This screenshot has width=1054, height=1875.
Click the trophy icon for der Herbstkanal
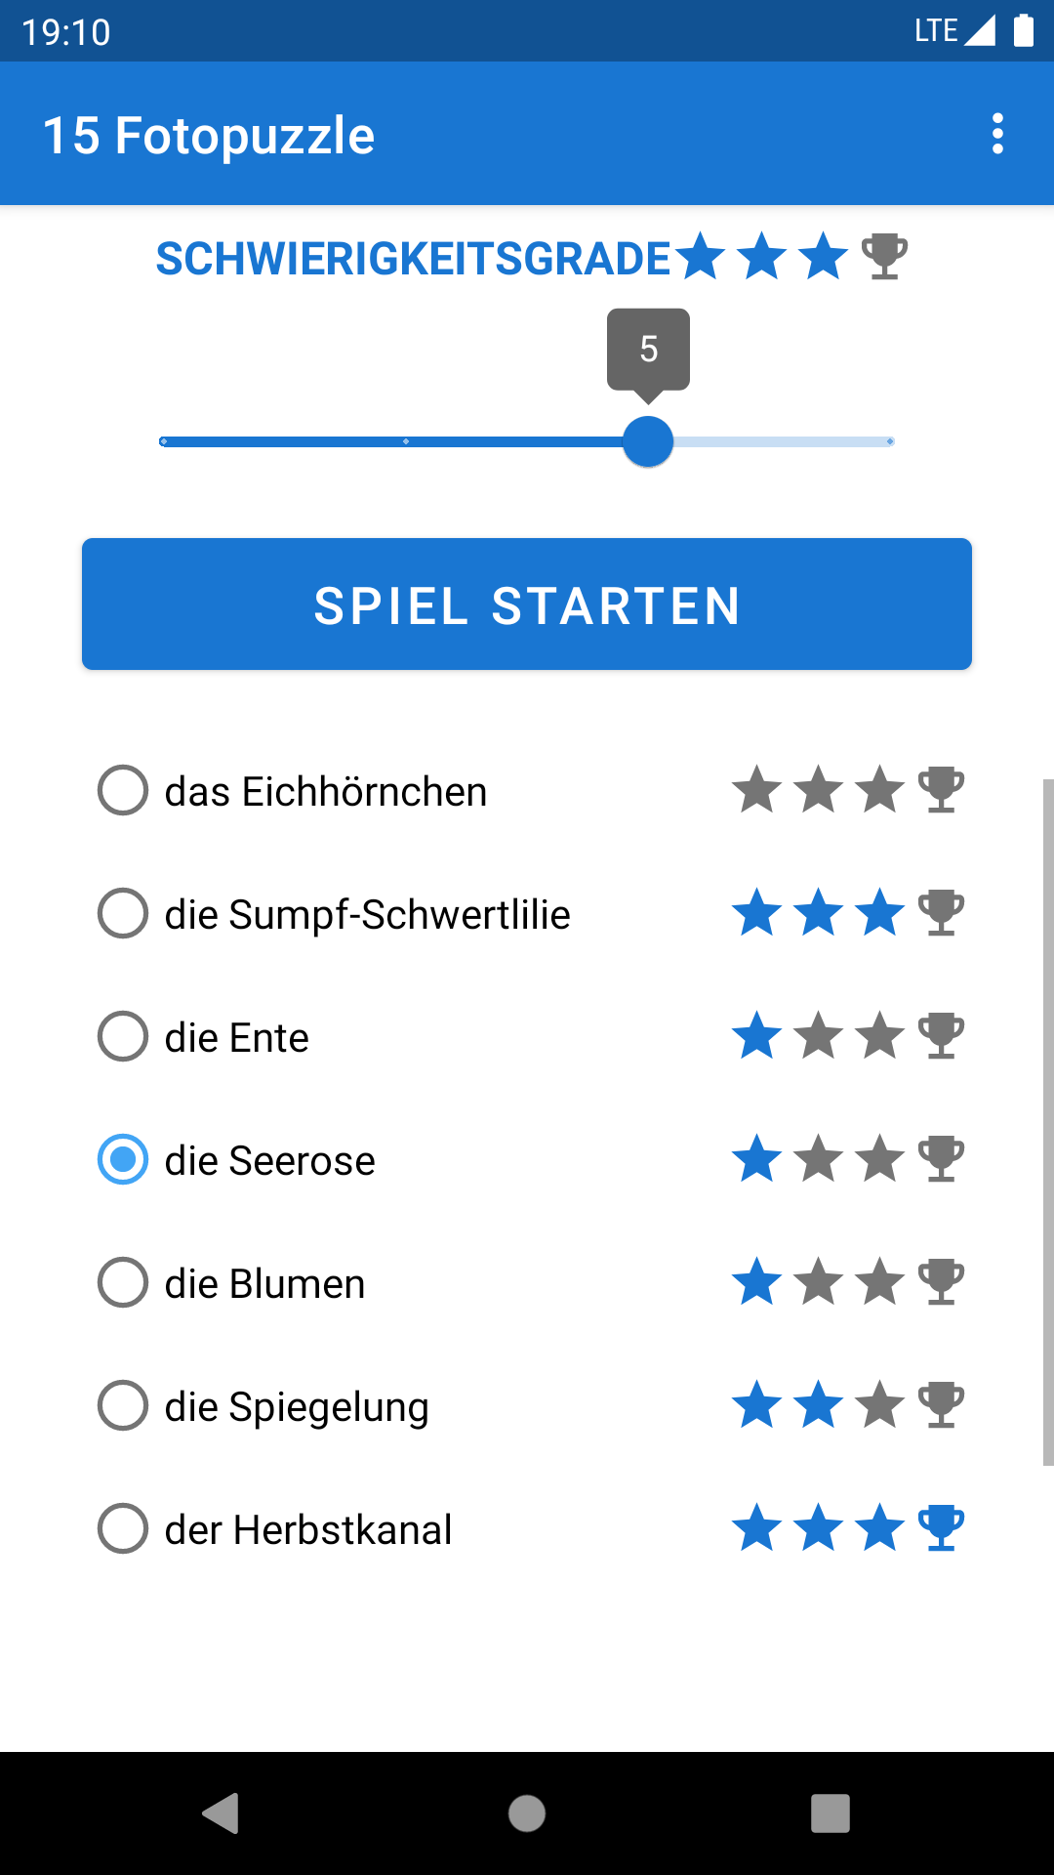click(942, 1528)
